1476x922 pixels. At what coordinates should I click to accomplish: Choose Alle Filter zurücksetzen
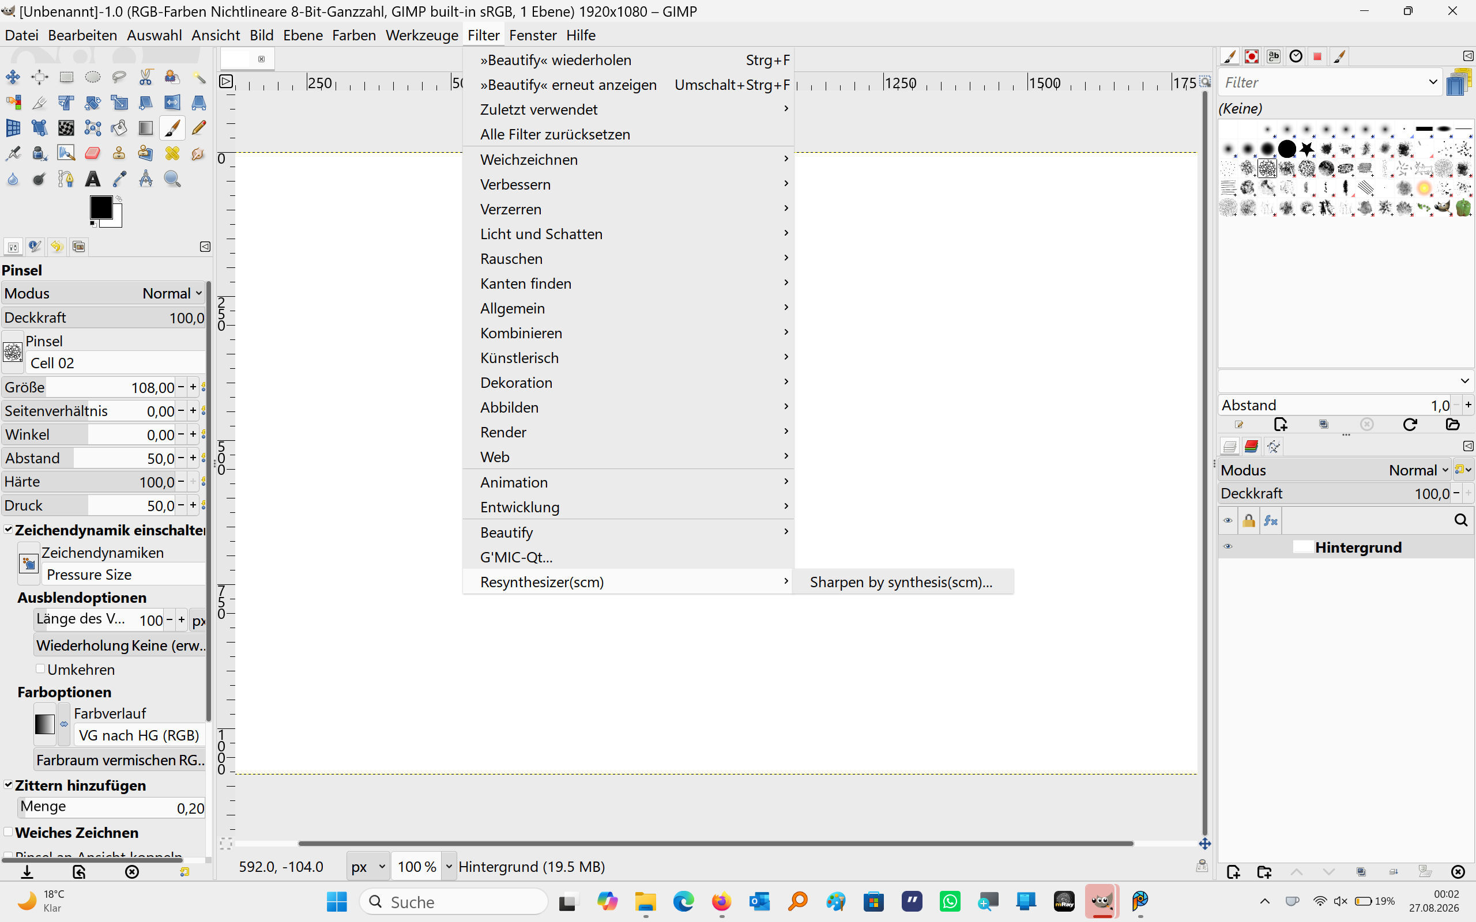[628, 134]
